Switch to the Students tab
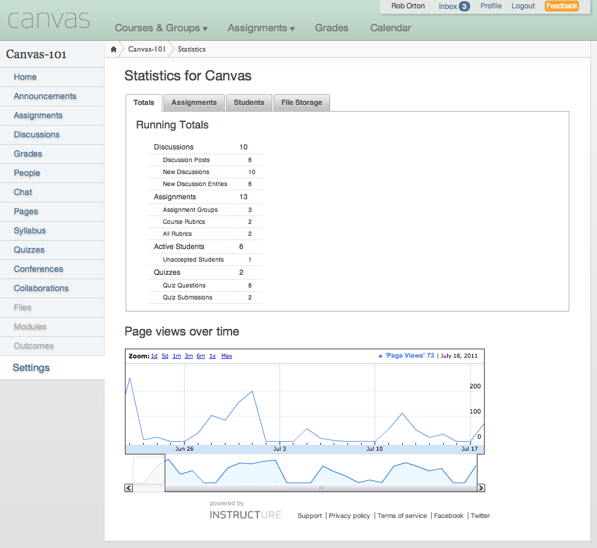 coord(249,103)
